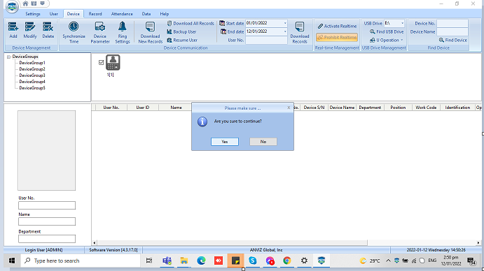Click the Device Name input field
This screenshot has width=484, height=271.
(x=452, y=31)
